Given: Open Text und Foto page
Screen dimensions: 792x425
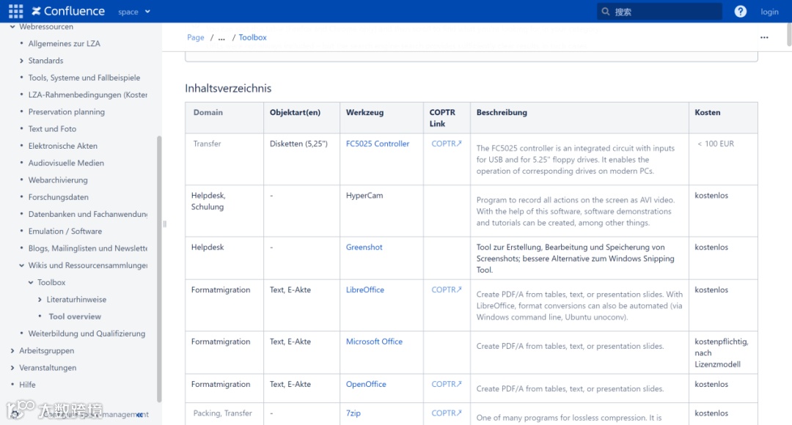Looking at the screenshot, I should pyautogui.click(x=52, y=129).
